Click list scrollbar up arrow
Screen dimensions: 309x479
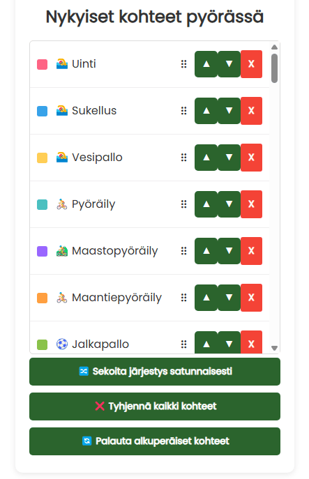(x=274, y=47)
